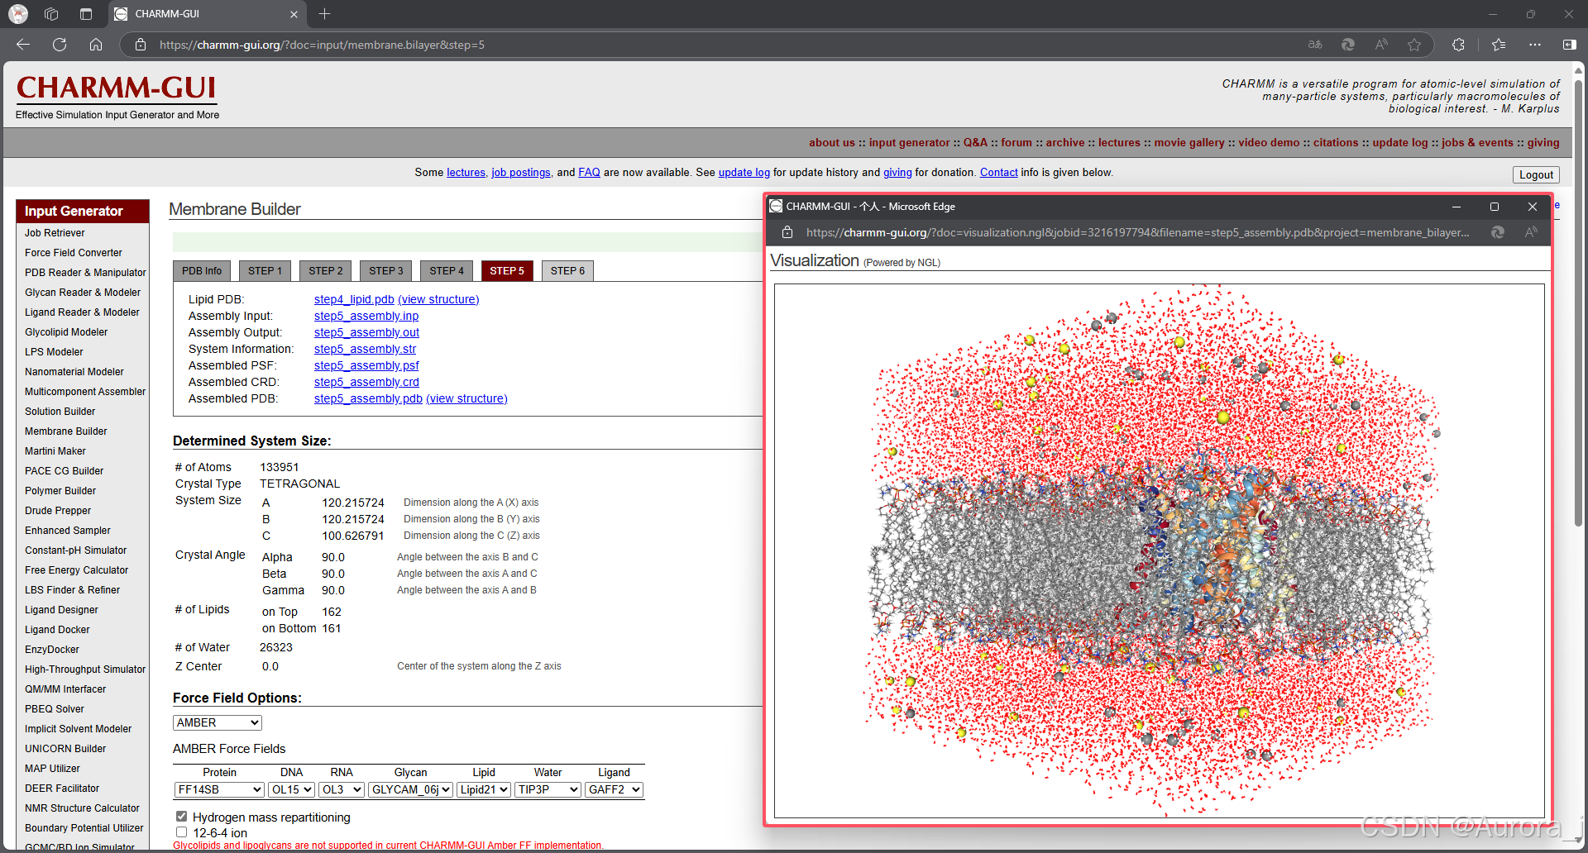This screenshot has width=1588, height=853.
Task: Select Solution Builder in sidebar
Action: pos(60,412)
